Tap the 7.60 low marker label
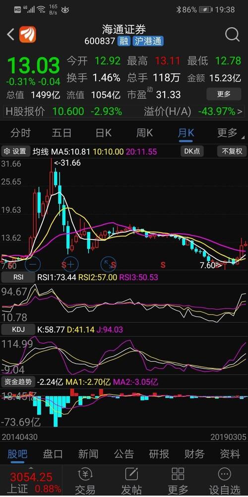This screenshot has width=248, height=497. click(x=211, y=265)
